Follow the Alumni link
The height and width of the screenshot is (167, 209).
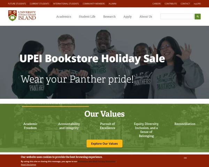pyautogui.click(x=113, y=3)
